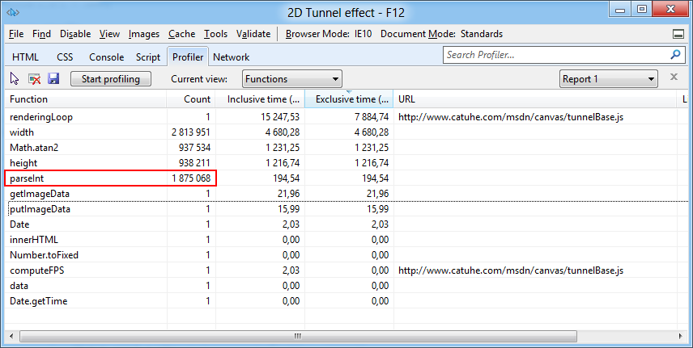Change Browser Mode IE10 setting
693x348 pixels.
(329, 34)
